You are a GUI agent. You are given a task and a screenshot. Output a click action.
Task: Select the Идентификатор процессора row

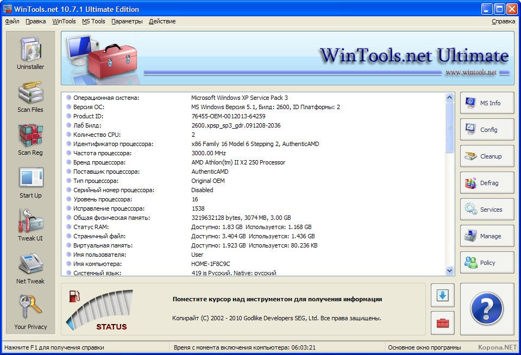coord(253,144)
